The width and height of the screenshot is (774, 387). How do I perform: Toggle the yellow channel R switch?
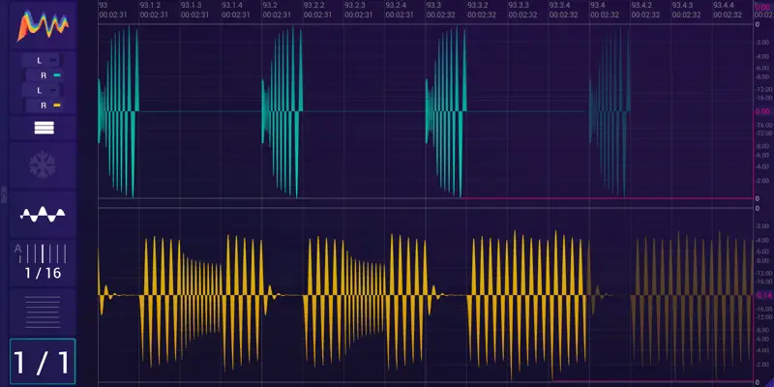(x=42, y=104)
